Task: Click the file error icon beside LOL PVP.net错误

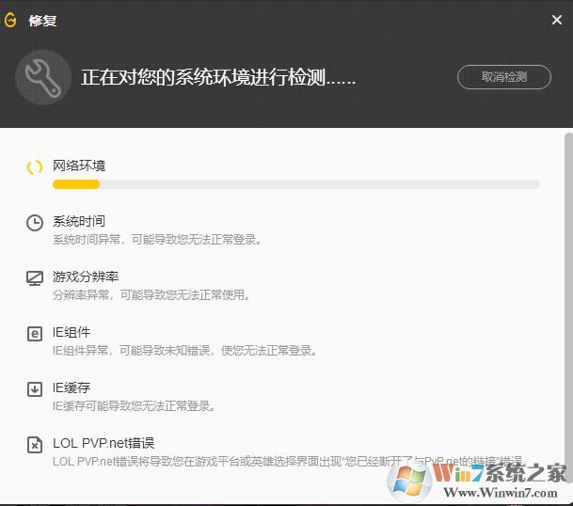Action: pyautogui.click(x=35, y=445)
